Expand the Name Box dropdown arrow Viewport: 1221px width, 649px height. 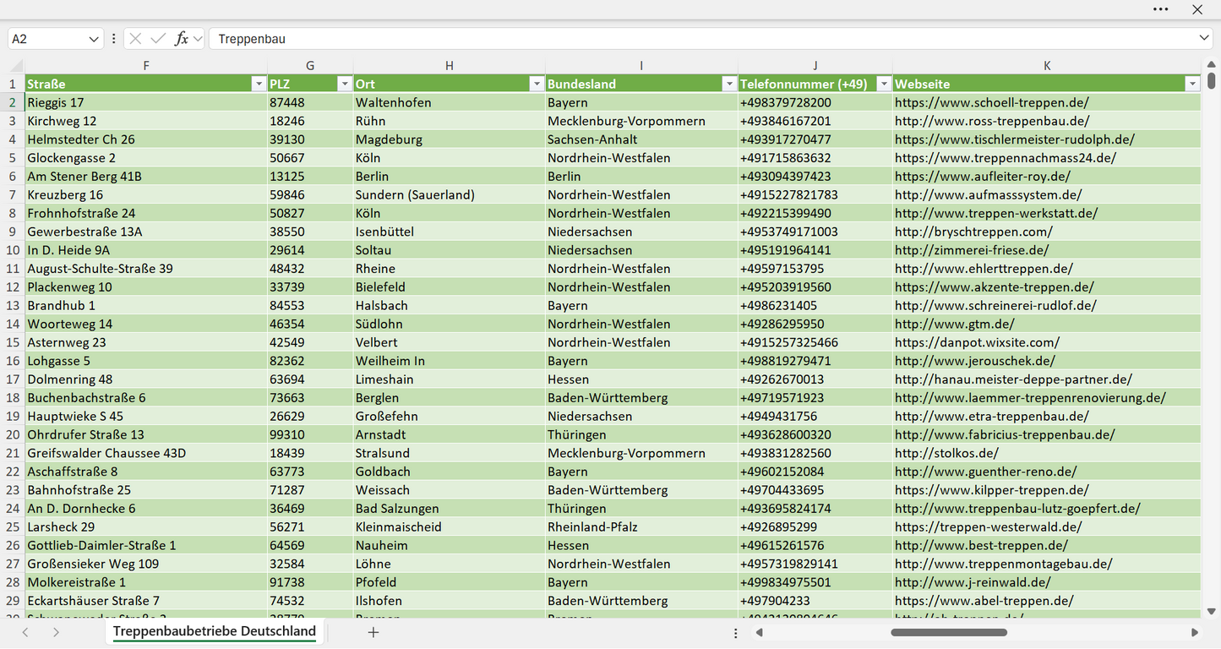click(x=93, y=39)
